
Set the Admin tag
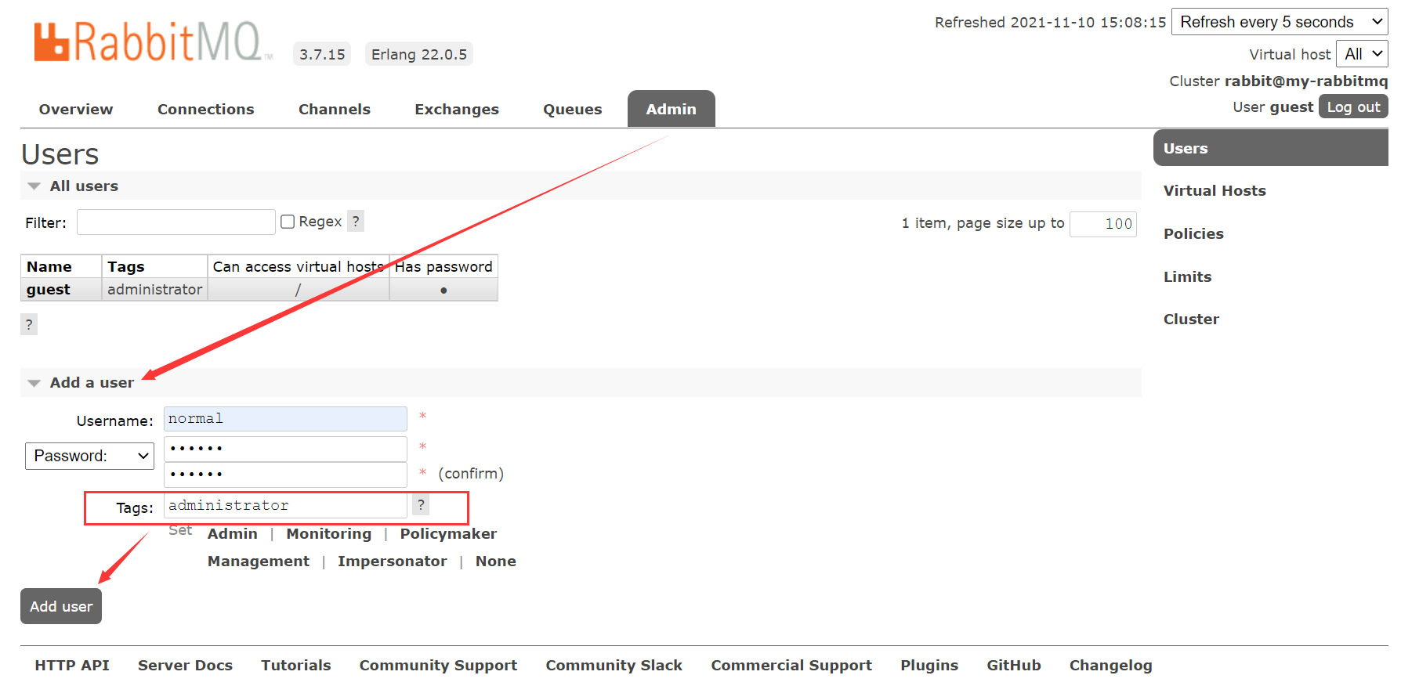233,533
